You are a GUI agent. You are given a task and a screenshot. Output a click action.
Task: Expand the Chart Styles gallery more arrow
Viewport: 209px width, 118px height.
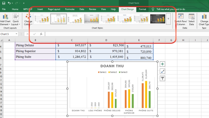coord(169,19)
